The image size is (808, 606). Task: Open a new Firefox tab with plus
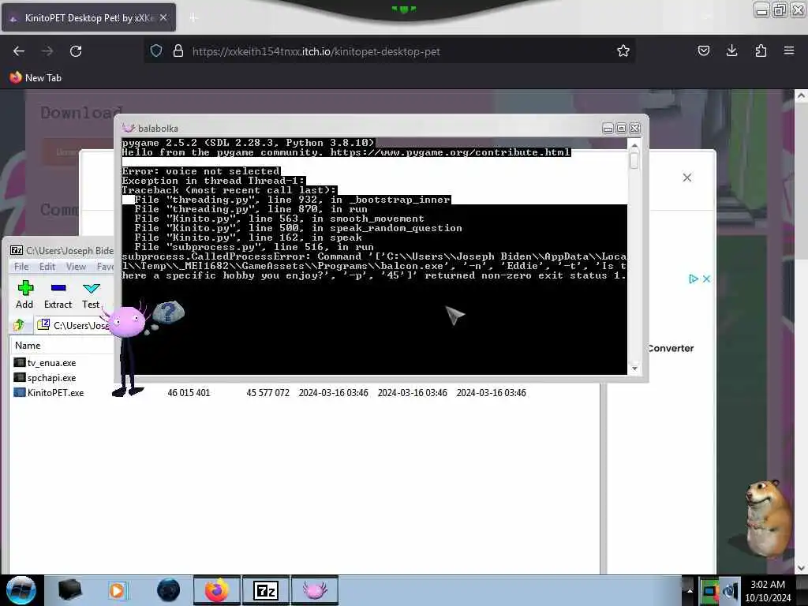tap(193, 18)
